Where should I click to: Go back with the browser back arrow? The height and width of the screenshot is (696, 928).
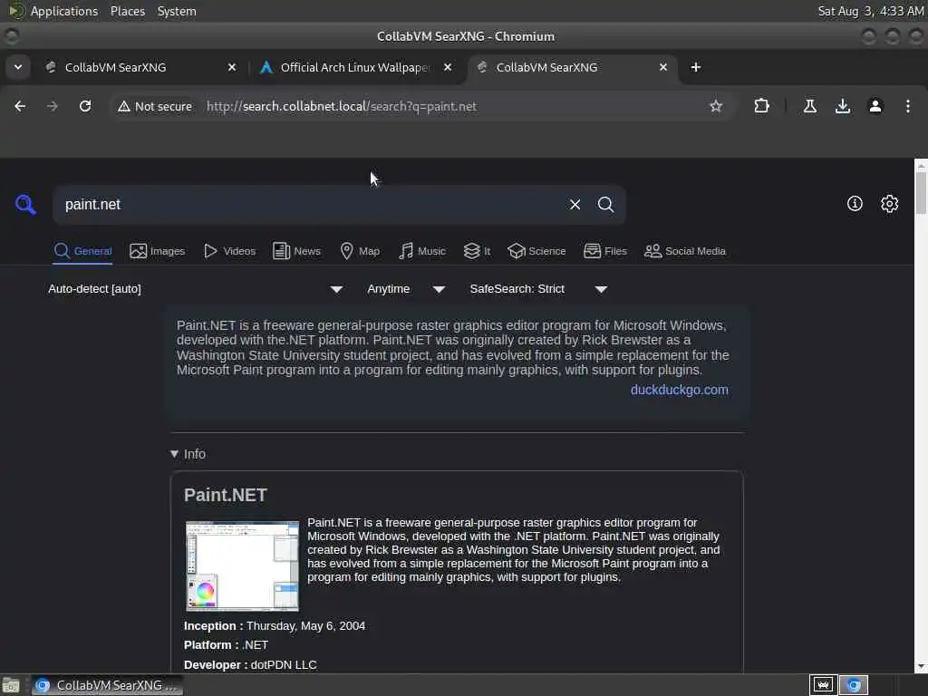pos(20,106)
